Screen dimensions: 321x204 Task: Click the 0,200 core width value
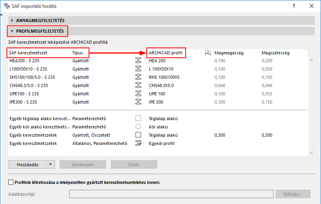[267, 61]
